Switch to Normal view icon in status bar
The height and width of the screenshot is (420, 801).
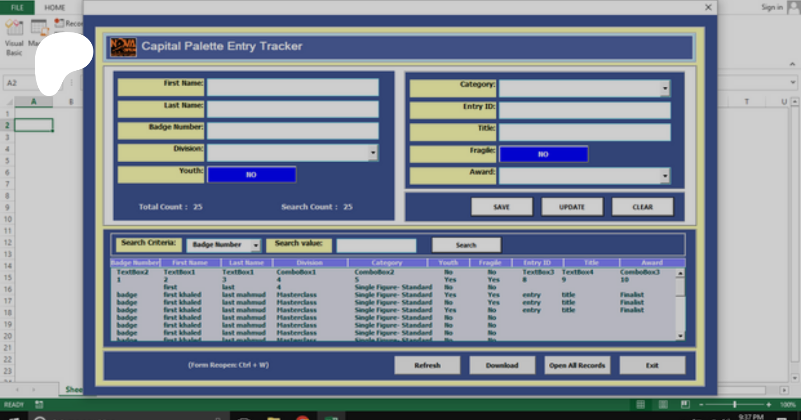640,404
